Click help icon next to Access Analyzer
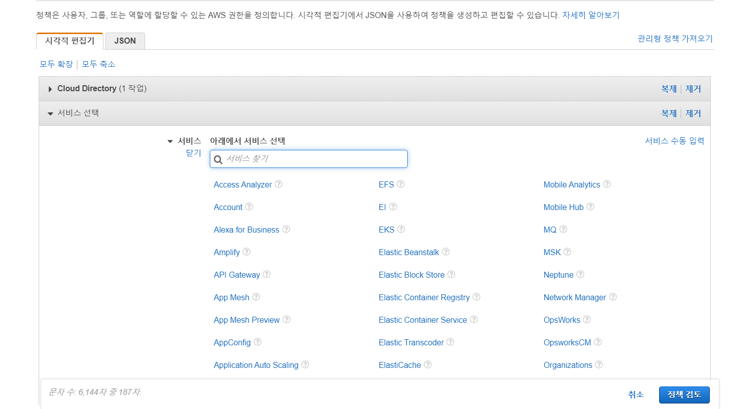Viewport: 752px width, 409px height. click(x=279, y=184)
